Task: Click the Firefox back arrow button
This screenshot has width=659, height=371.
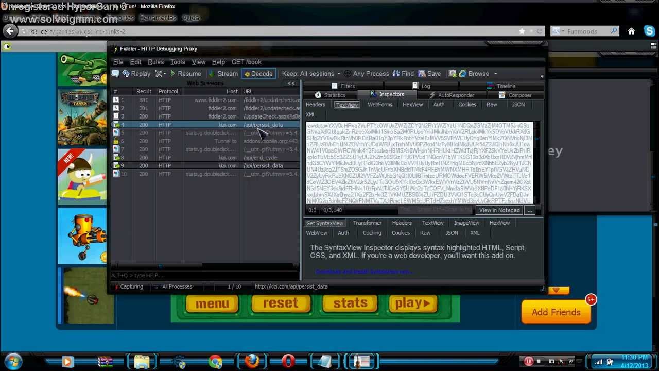Action: (10, 31)
